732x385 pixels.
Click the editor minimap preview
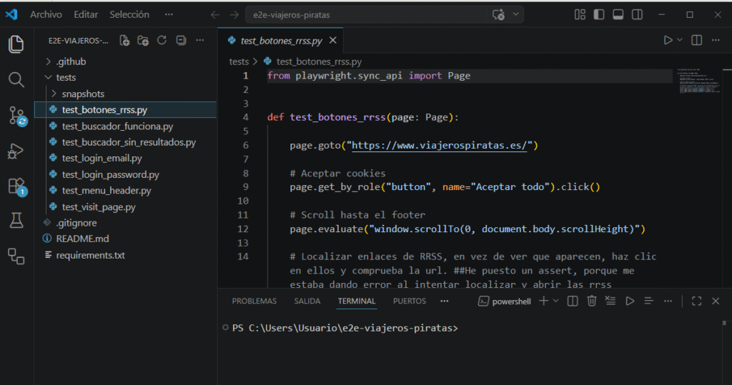(x=699, y=81)
